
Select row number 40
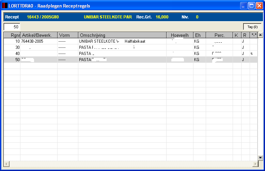(17, 54)
